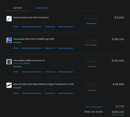Screen dimensions: 130x117
Task: Click Modificar next to Color: Negro
Action: tap(27, 64)
